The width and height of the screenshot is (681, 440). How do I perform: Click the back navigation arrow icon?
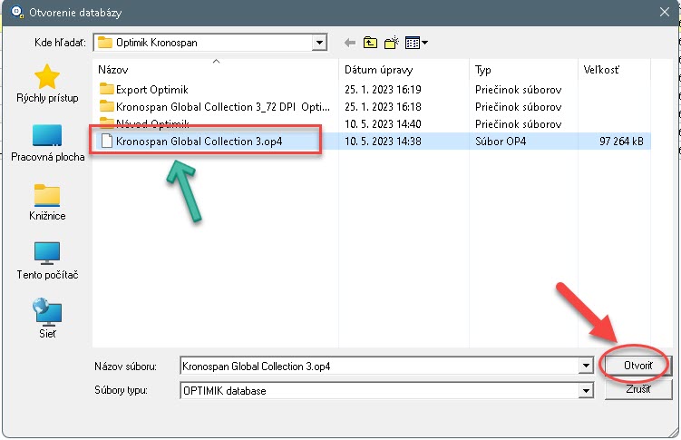(350, 43)
